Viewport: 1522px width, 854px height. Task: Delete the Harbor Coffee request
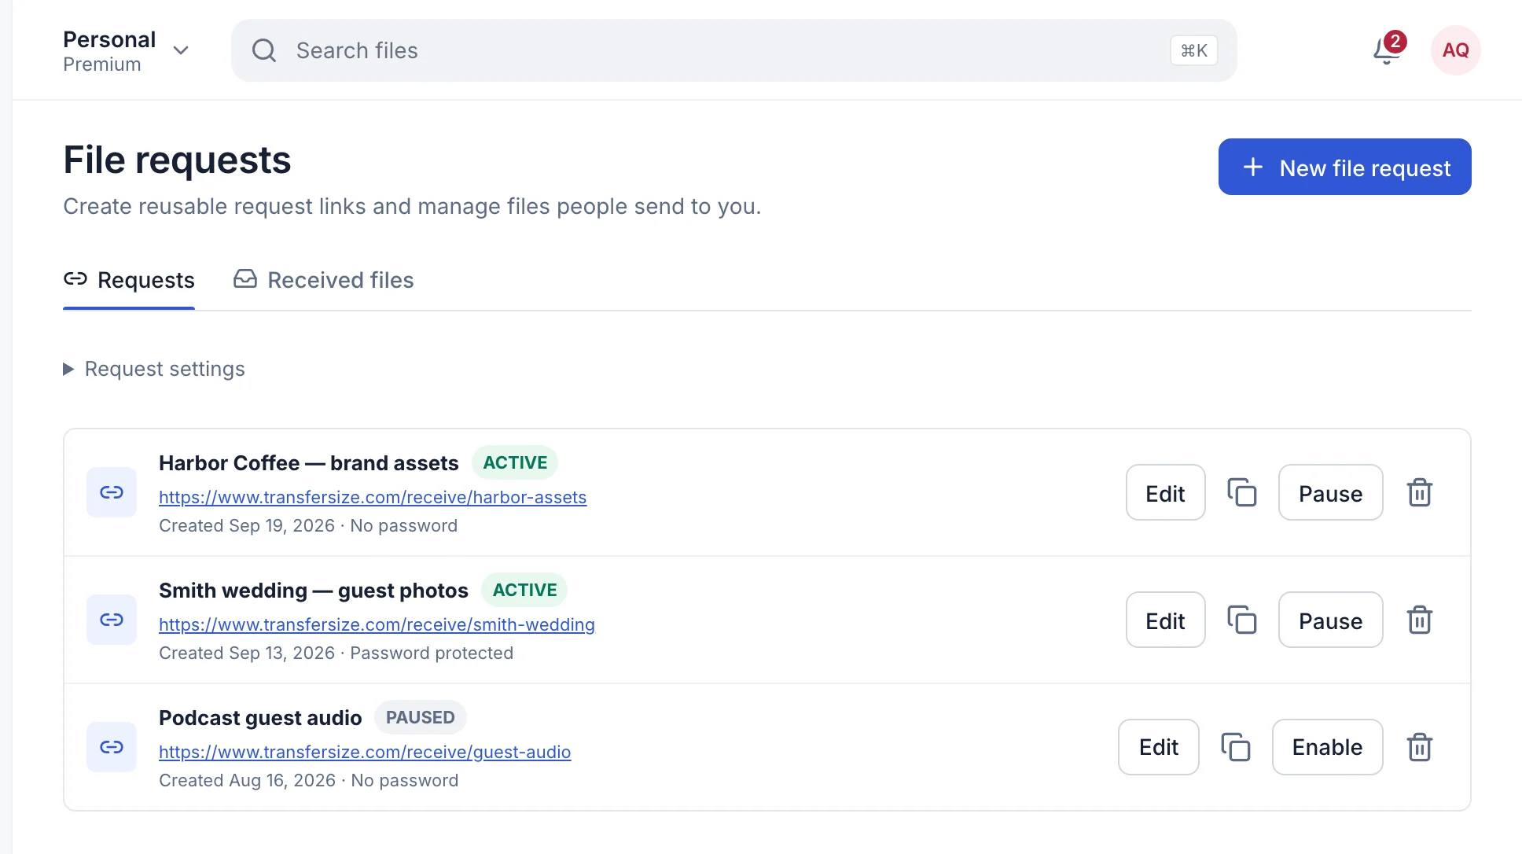(1419, 492)
